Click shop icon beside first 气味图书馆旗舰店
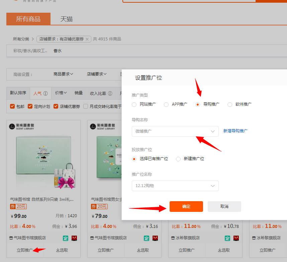 [x=11, y=238]
